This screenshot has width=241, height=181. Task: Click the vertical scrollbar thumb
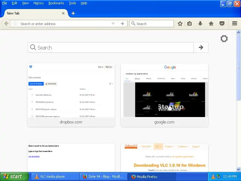point(238,67)
